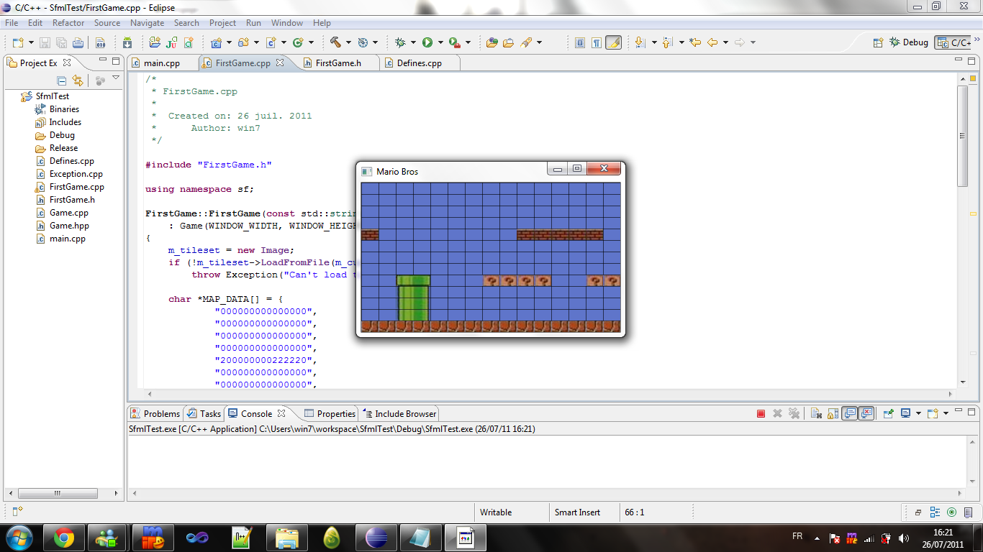Toggle Block Selection Mode button
Screen dimensions: 983x552
580,42
